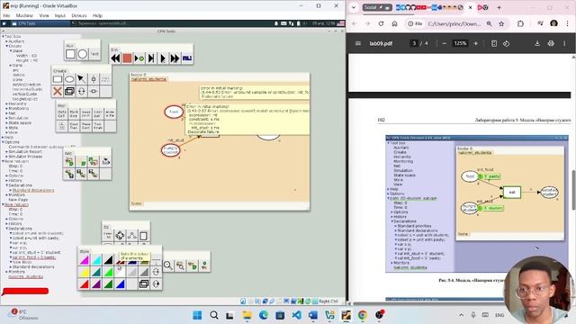Screen dimensions: 576x324
Task: Click the play simulation arrow tool
Action: 163,58
